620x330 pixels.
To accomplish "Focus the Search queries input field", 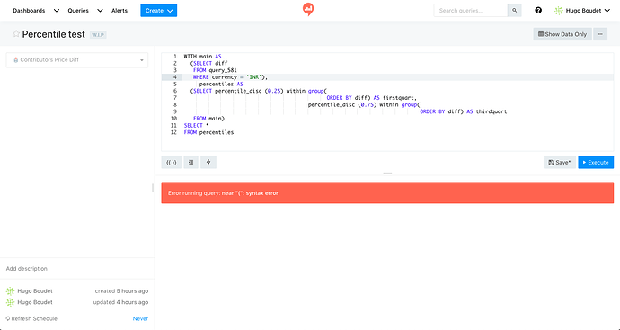I will [471, 11].
